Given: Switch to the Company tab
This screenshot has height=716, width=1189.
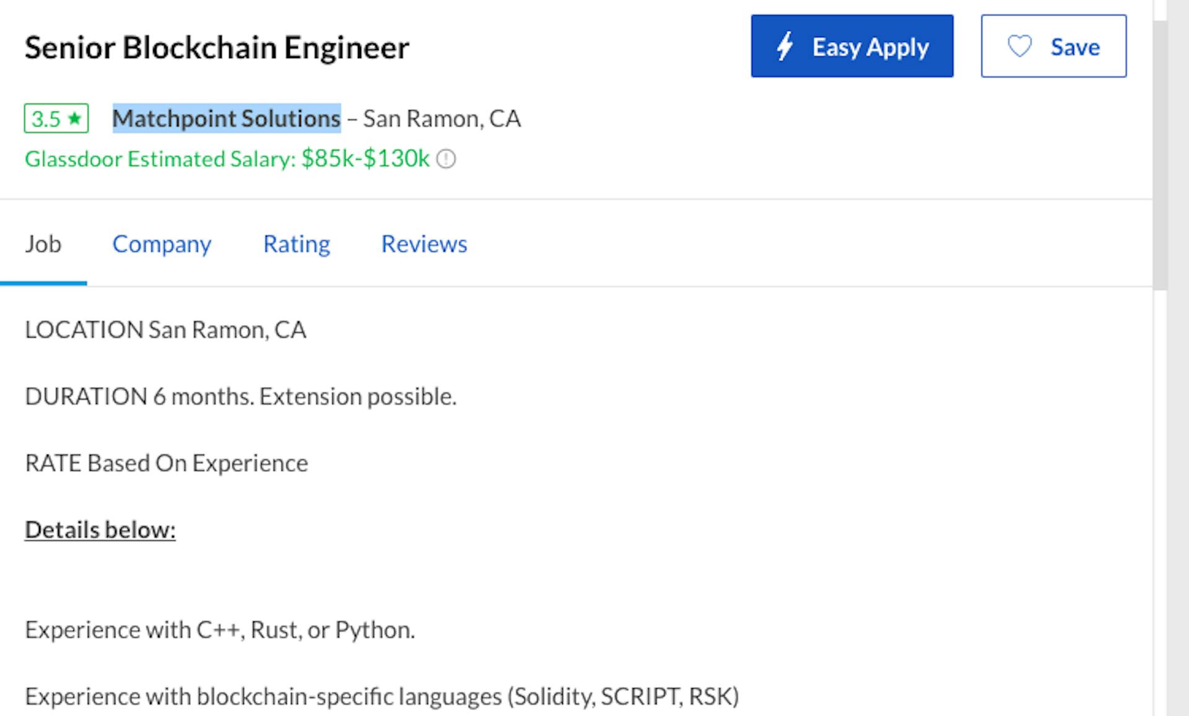Looking at the screenshot, I should [162, 244].
